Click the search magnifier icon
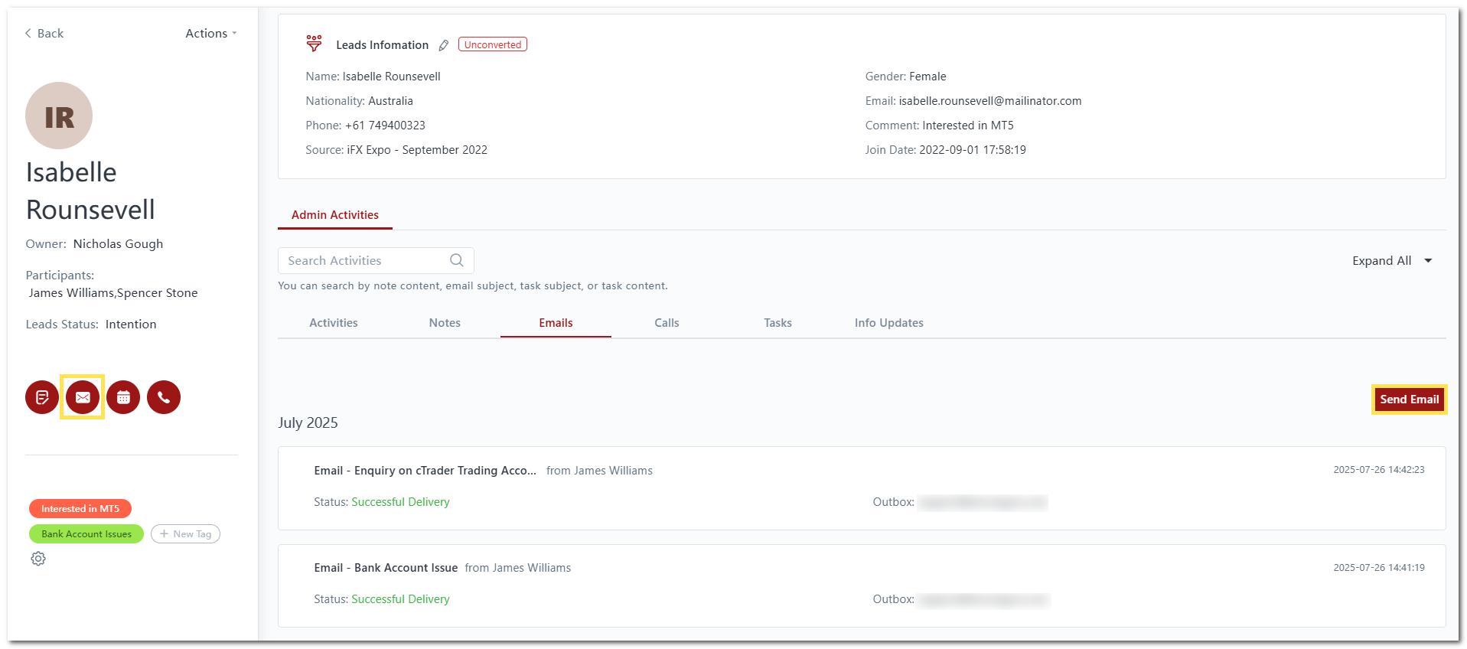The image size is (1467, 649). click(x=457, y=260)
